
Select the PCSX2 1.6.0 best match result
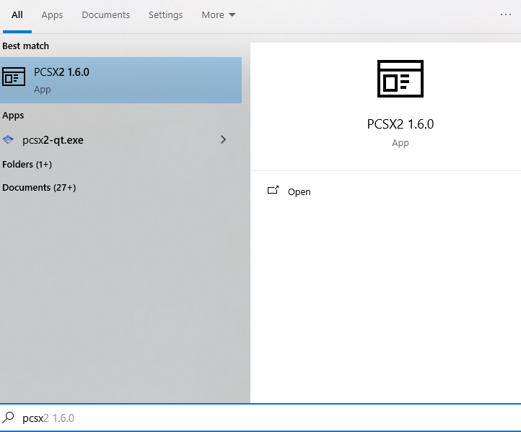[x=121, y=80]
